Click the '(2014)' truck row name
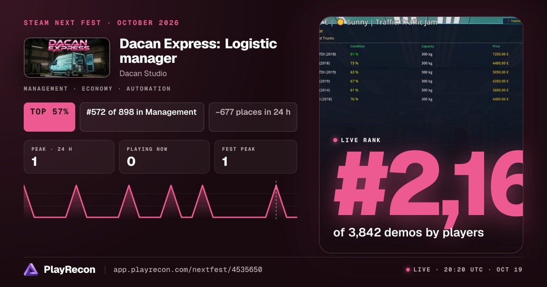547x287 pixels. pos(325,90)
